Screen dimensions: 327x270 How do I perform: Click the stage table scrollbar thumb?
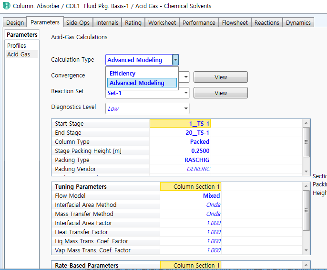[306, 142]
